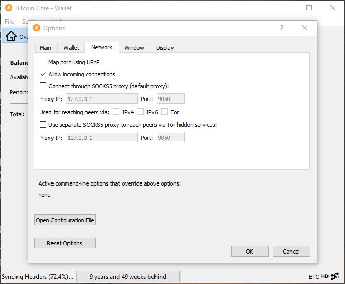The height and width of the screenshot is (284, 345).
Task: Click the question mark help button in Options
Action: click(282, 28)
